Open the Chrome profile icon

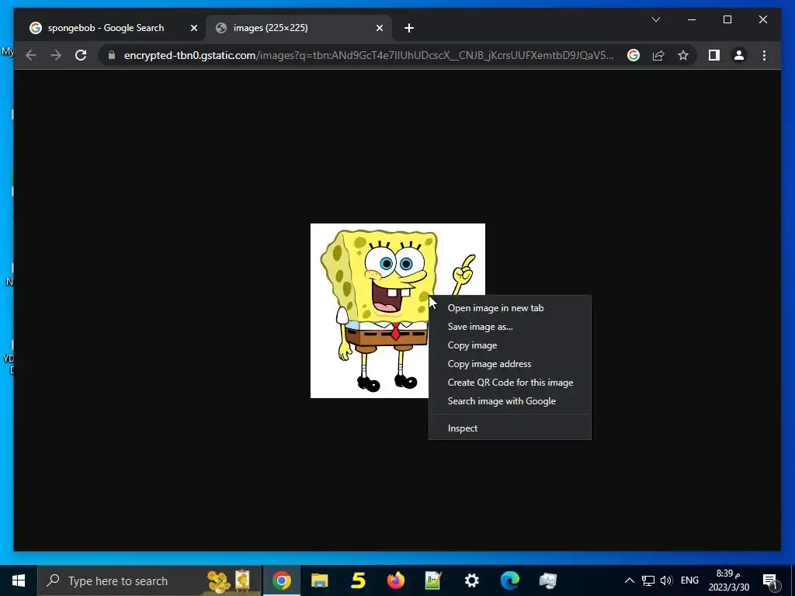click(x=739, y=55)
